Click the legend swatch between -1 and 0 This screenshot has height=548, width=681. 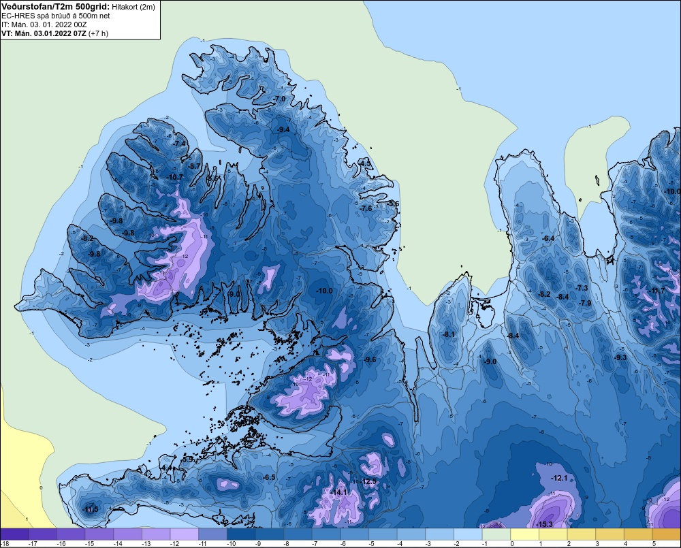(496, 534)
